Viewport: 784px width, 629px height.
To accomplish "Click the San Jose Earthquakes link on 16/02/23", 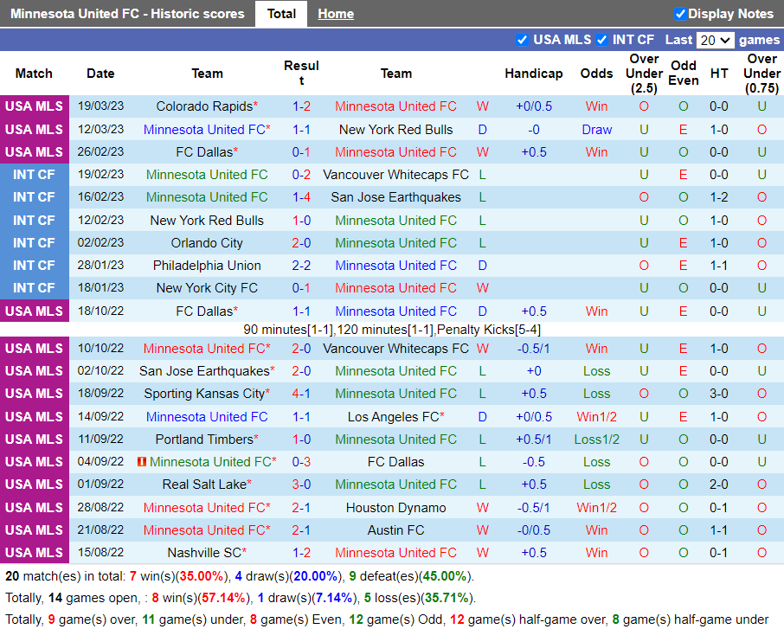I will point(395,197).
